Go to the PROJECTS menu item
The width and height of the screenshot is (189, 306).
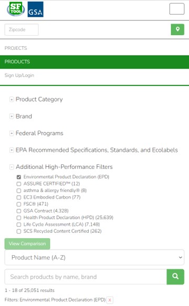coord(16,48)
